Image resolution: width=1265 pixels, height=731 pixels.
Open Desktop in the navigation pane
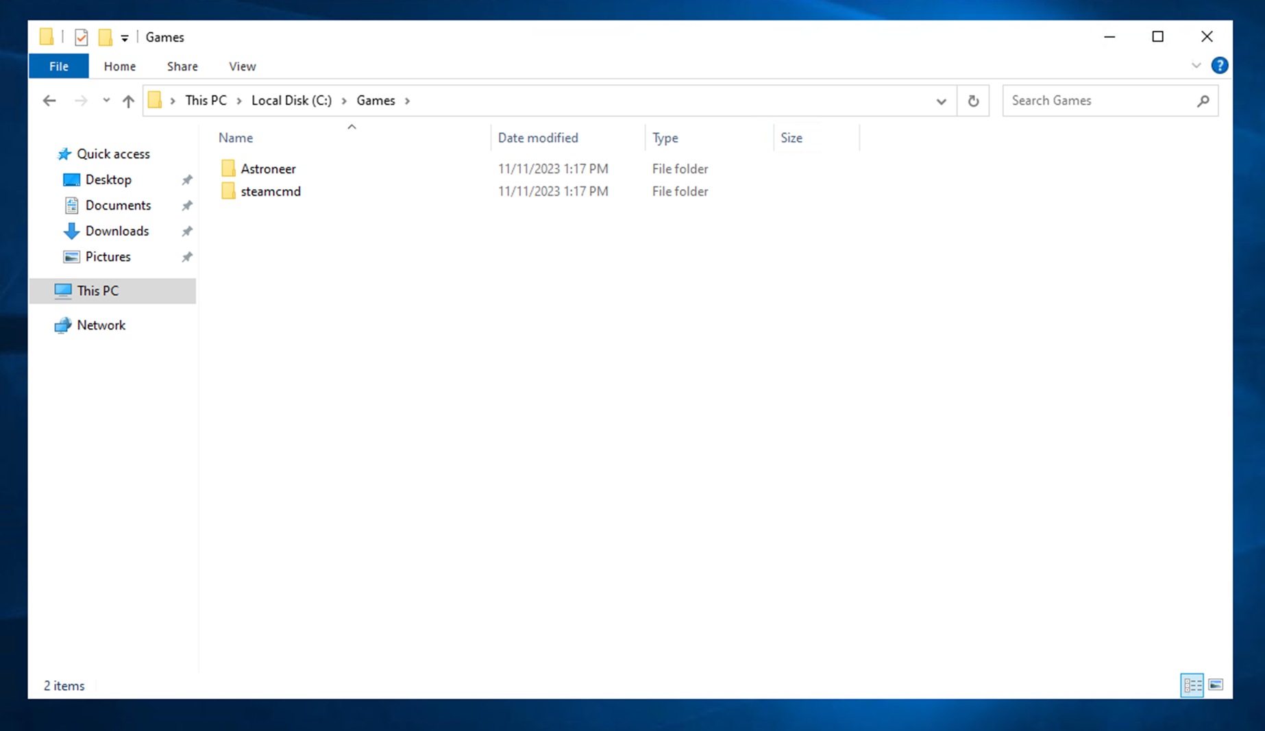pos(108,179)
